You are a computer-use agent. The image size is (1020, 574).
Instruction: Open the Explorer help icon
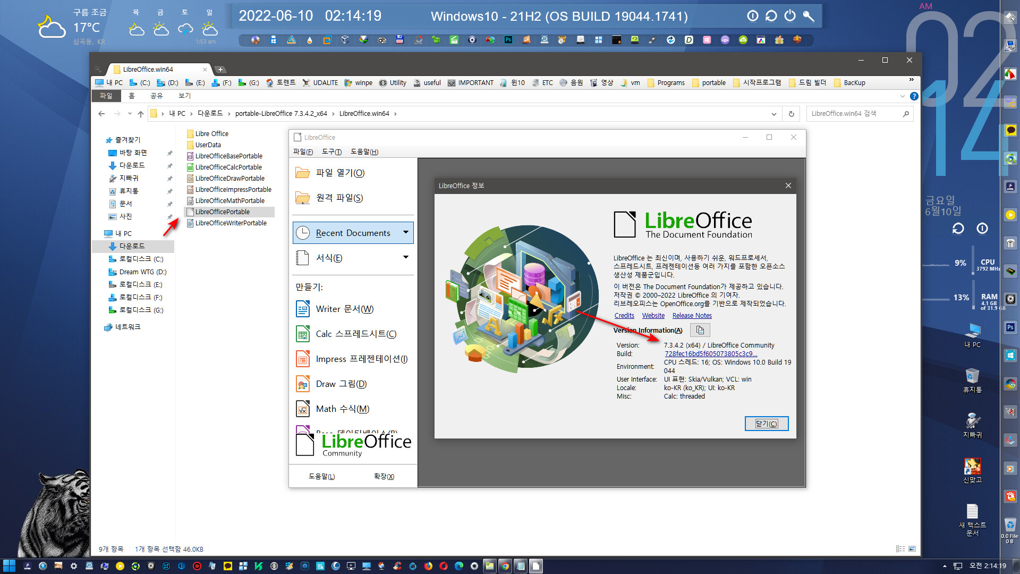[x=914, y=96]
